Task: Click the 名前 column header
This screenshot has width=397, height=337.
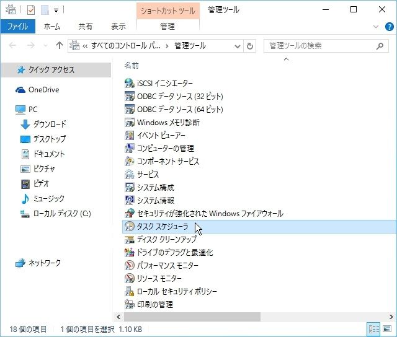Action: 132,66
